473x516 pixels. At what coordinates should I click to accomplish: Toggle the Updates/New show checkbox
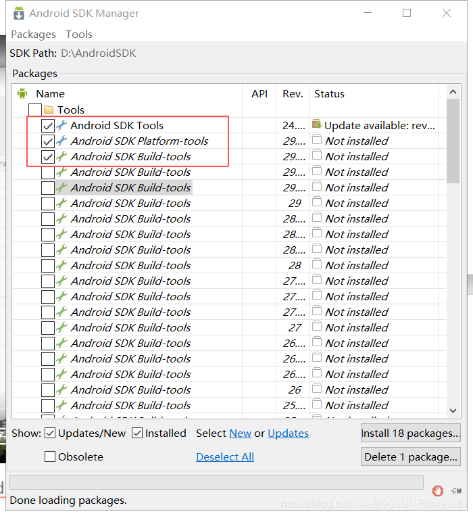tap(50, 433)
